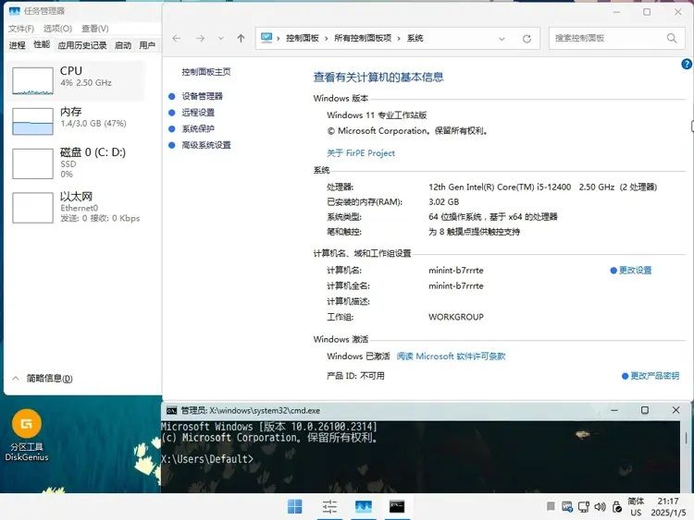Switch to Task Manager taskbar icon
Image resolution: width=694 pixels, height=520 pixels.
click(x=364, y=506)
